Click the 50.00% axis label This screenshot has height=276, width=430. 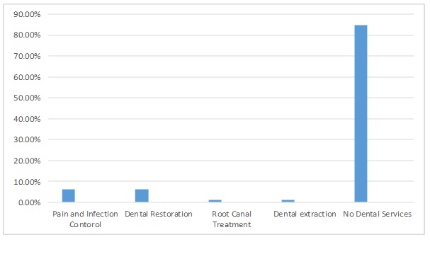pyautogui.click(x=27, y=98)
